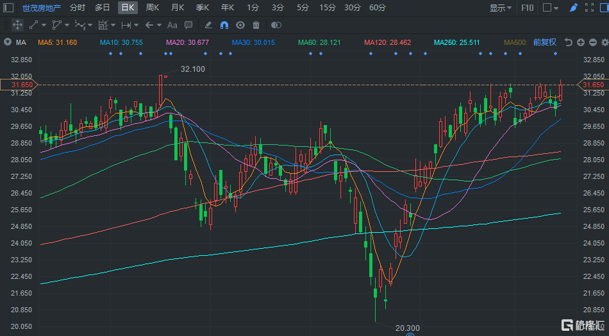Switch to the 5分 period tab
The image size is (609, 336).
(x=303, y=8)
